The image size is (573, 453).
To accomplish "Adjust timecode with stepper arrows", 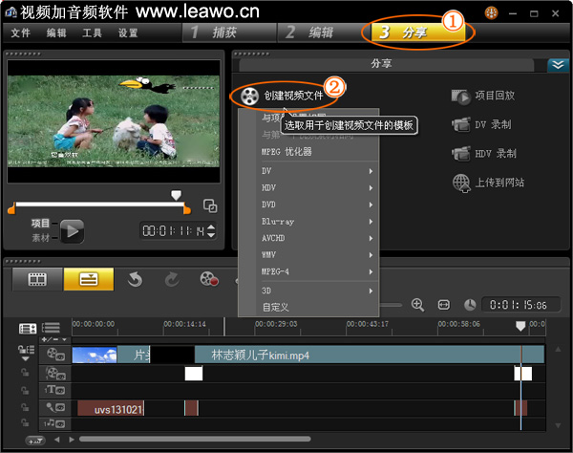I will [x=211, y=231].
